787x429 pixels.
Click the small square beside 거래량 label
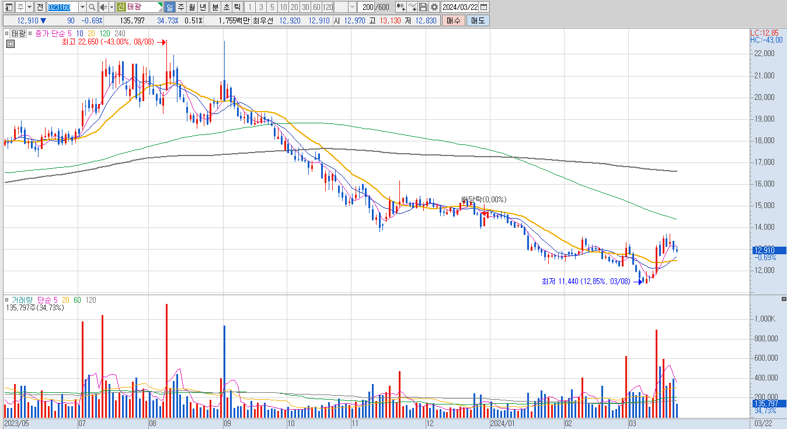click(7, 300)
